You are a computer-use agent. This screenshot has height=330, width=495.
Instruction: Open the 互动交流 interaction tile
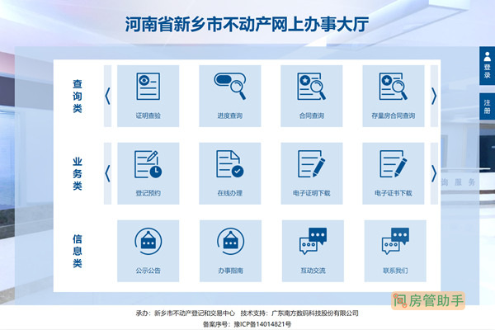pyautogui.click(x=313, y=251)
